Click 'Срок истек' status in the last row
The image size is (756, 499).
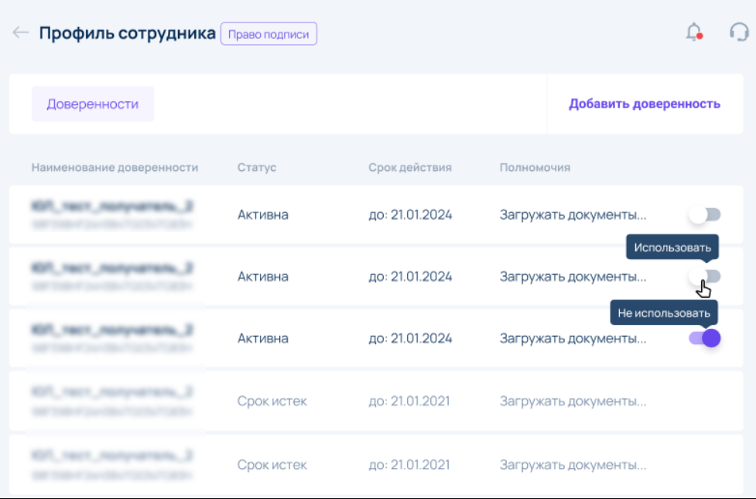click(272, 465)
